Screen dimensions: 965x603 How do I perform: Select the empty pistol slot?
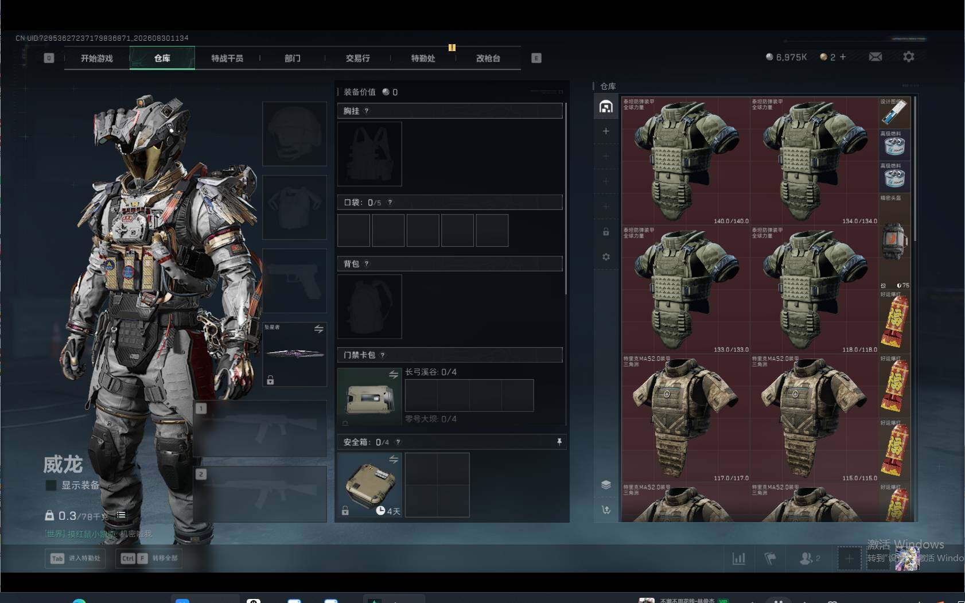tap(294, 281)
